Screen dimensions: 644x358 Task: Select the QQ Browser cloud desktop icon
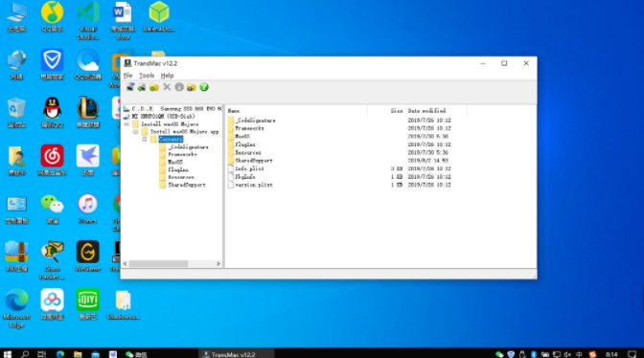coord(88,65)
